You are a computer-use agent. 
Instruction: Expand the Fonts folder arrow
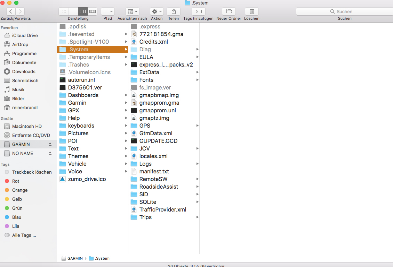(x=198, y=80)
